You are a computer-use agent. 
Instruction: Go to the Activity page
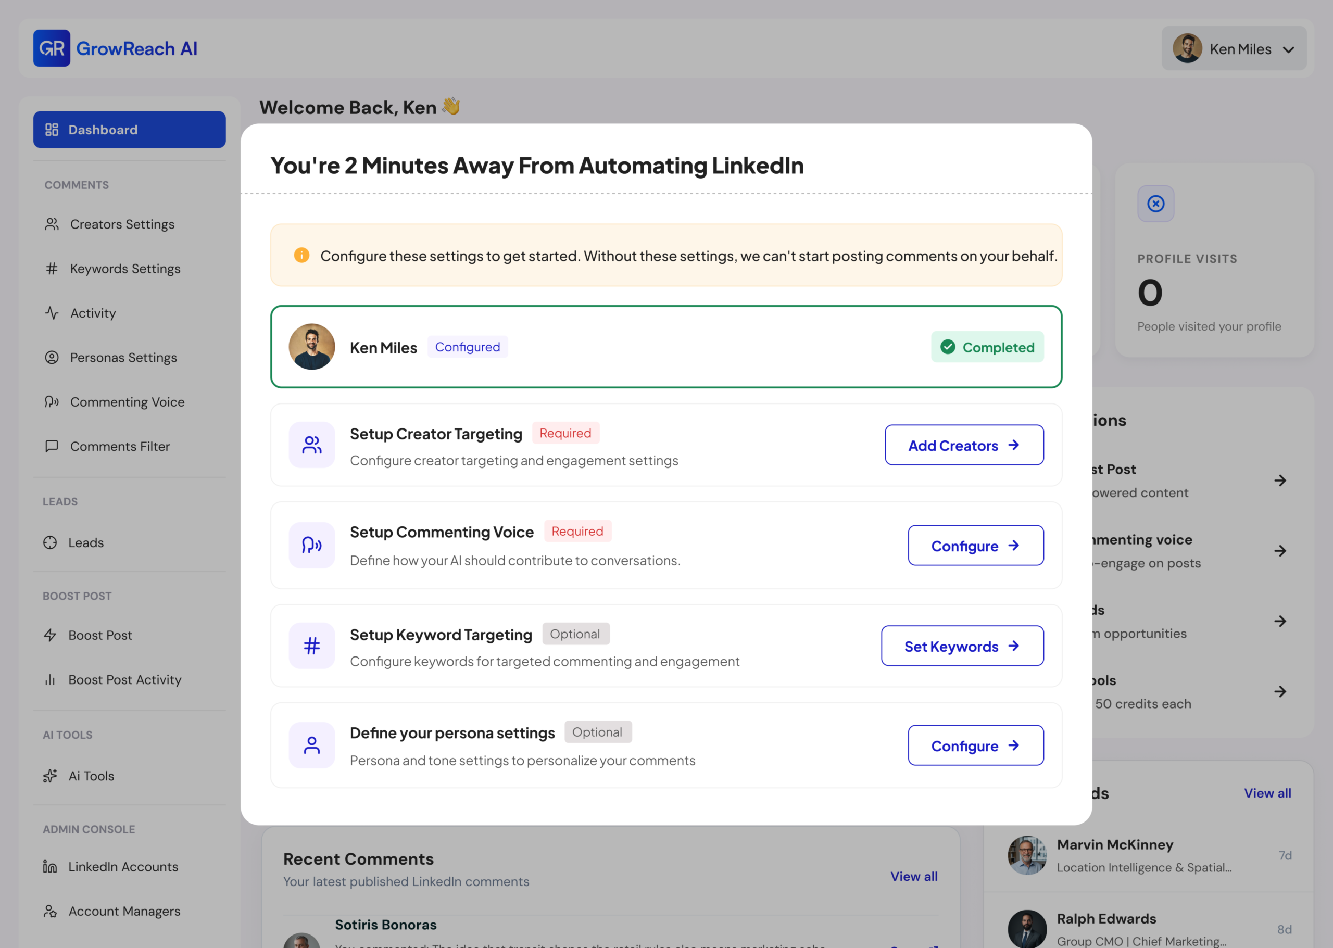81,313
